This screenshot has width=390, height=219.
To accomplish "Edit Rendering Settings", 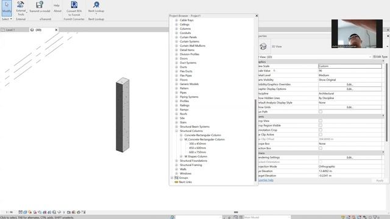I will (x=350, y=158).
